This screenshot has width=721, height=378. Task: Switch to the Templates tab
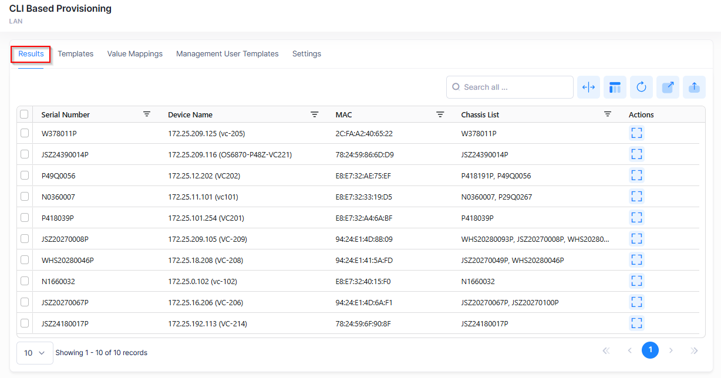(75, 54)
